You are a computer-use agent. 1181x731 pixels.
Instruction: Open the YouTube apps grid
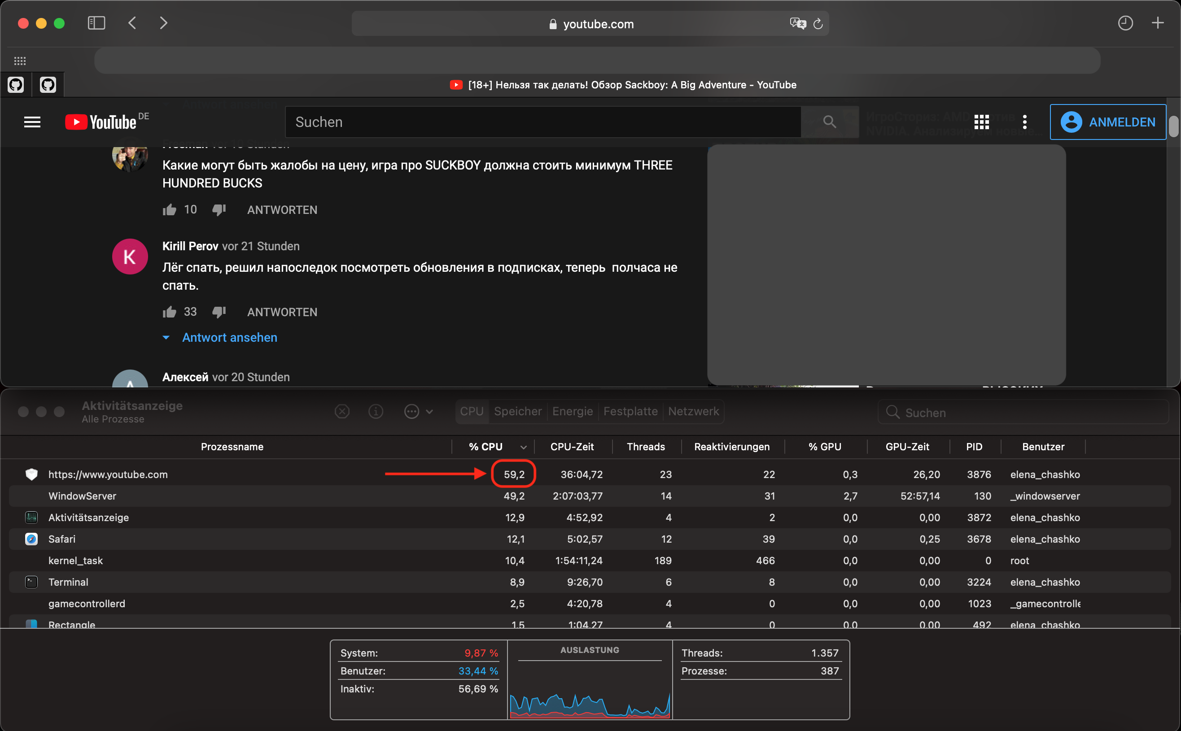981,122
